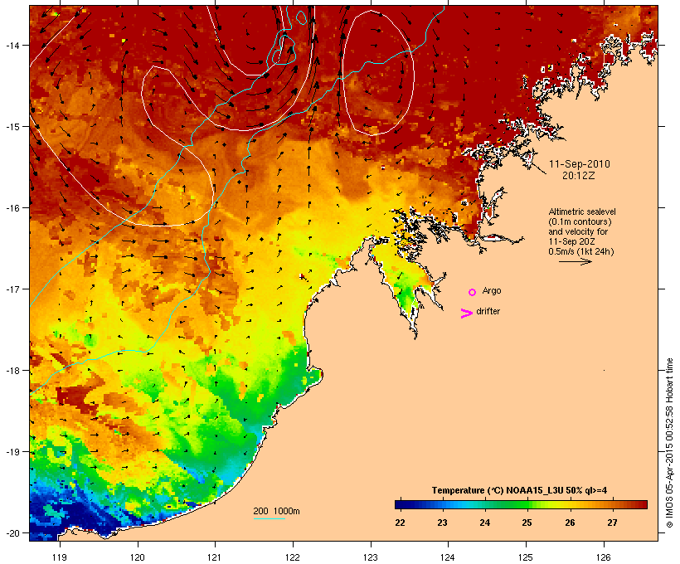The width and height of the screenshot is (680, 564).
Task: Click the colorbar tick label '27'
Action: coord(612,523)
